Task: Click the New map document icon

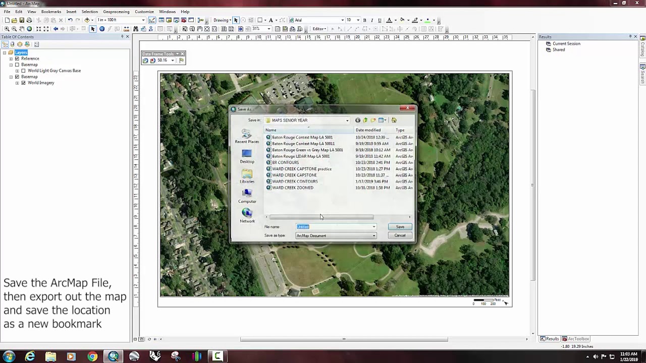Action: tap(7, 20)
